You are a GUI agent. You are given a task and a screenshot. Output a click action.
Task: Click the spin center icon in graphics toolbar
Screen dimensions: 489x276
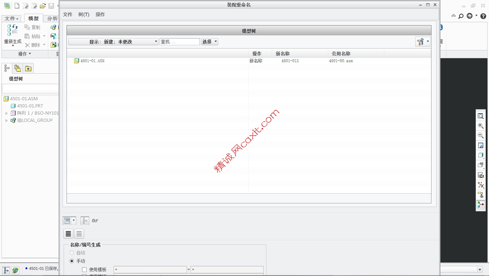pyautogui.click(x=481, y=205)
